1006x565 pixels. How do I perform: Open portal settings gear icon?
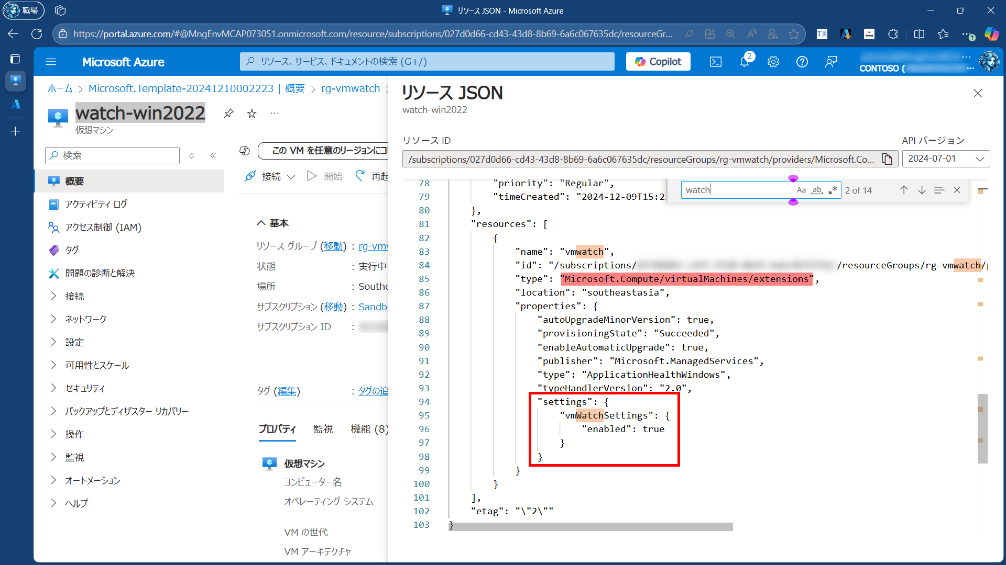tap(773, 62)
